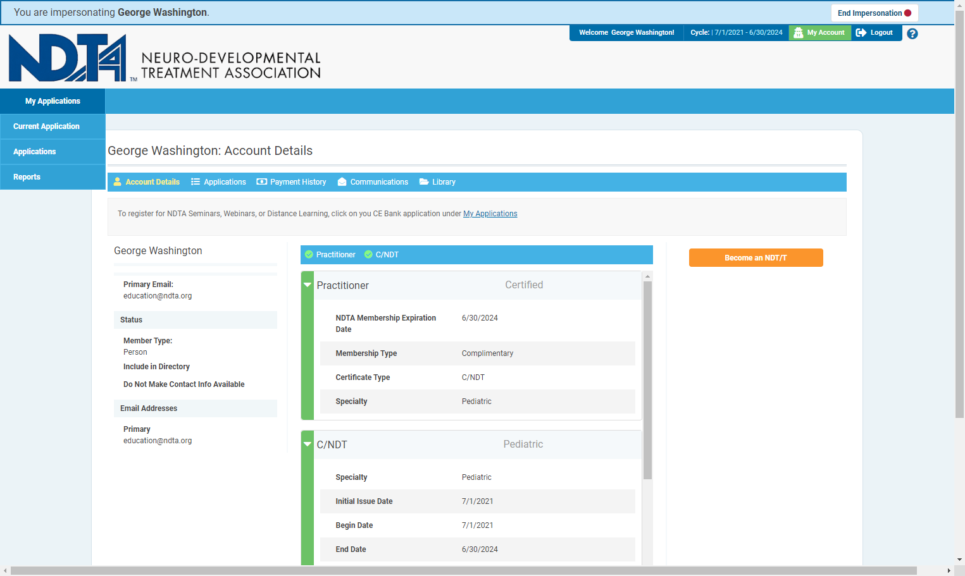This screenshot has width=965, height=576.
Task: Select My Applications in sidebar
Action: 53,101
